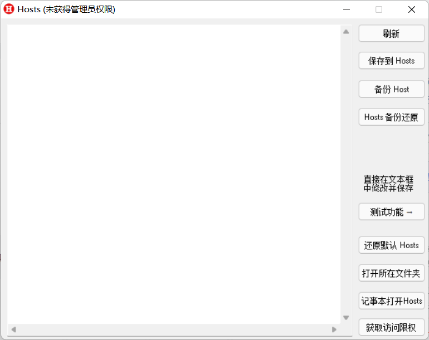
Task: Open containing folder via 打开所在文件夹
Action: (391, 273)
